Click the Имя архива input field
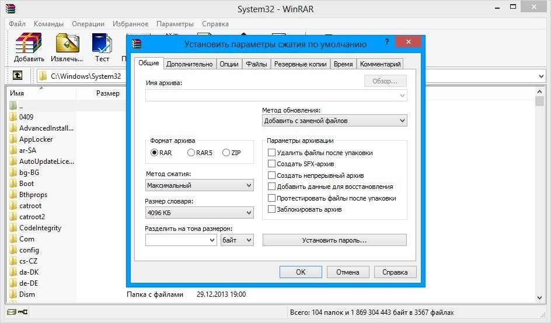This screenshot has height=323, width=551. point(276,96)
